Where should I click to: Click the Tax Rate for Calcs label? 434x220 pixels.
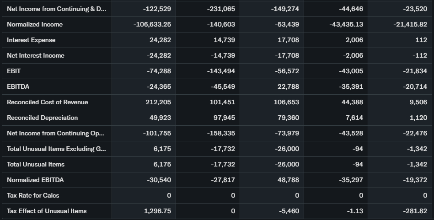click(x=33, y=195)
